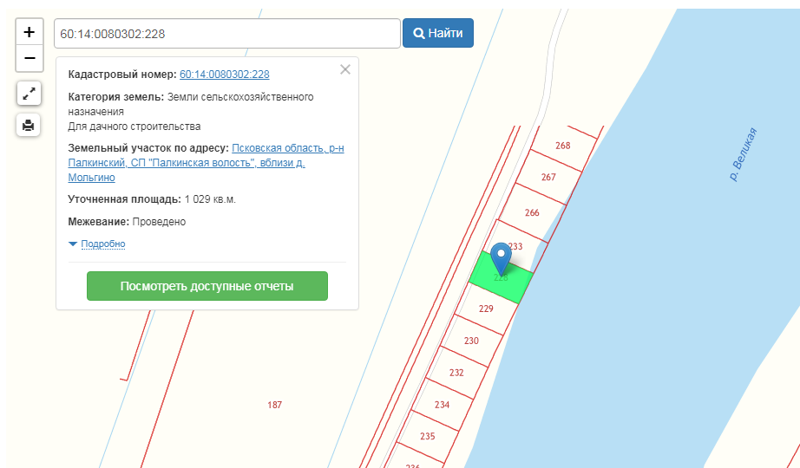Screen dimensions: 800x468
Task: Select parcel 229 on map
Action: pos(486,309)
